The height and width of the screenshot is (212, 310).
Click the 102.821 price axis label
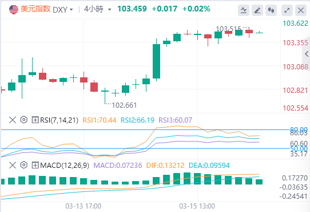pyautogui.click(x=295, y=91)
